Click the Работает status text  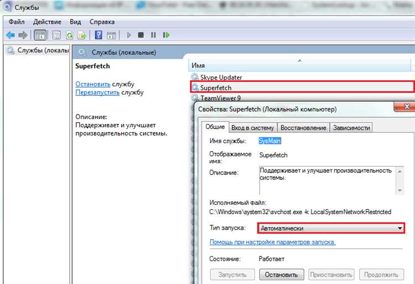pos(272,259)
